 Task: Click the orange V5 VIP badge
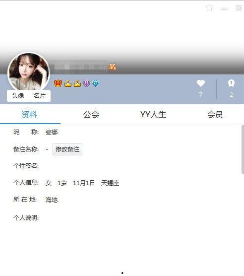click(x=113, y=67)
